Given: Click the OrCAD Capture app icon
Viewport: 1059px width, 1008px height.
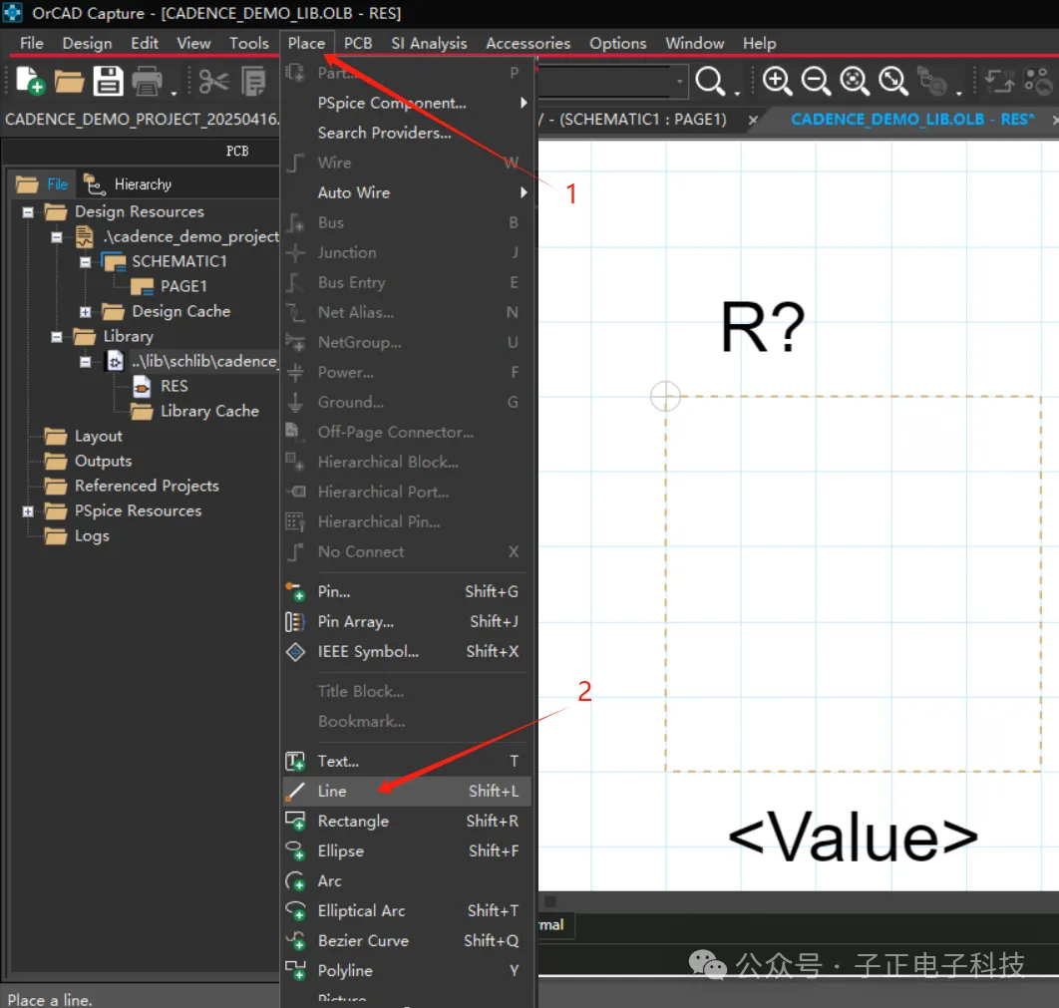Looking at the screenshot, I should pyautogui.click(x=13, y=13).
